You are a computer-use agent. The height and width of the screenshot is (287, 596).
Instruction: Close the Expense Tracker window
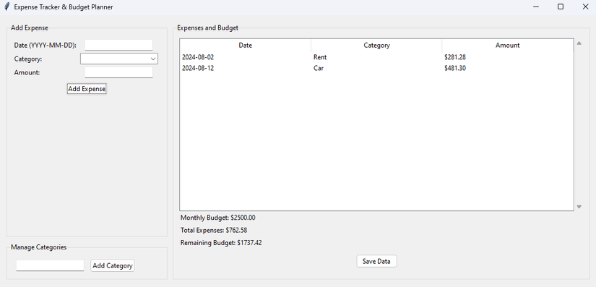[x=584, y=7]
